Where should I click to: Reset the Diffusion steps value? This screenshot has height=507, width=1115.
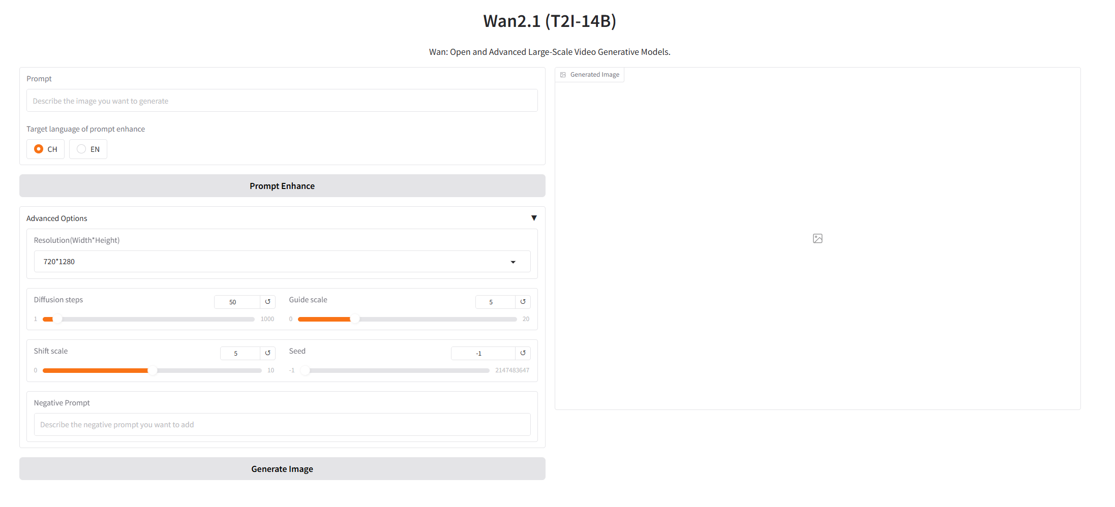pyautogui.click(x=268, y=302)
